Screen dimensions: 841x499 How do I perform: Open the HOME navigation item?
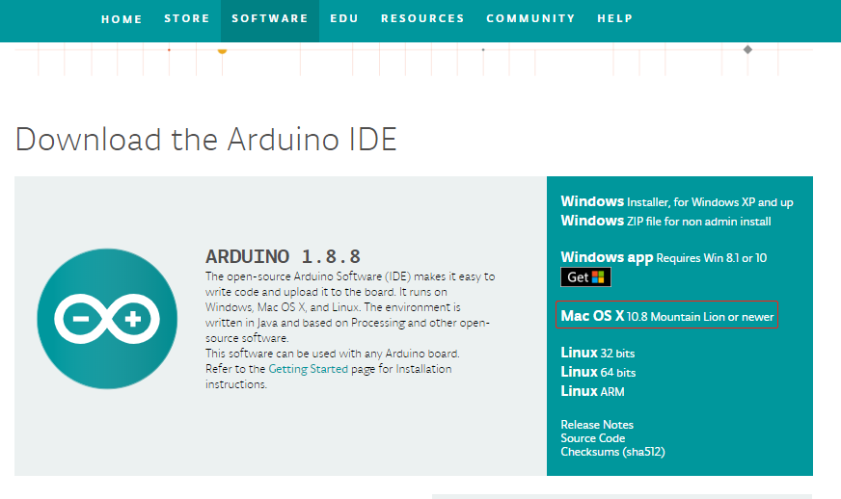122,19
